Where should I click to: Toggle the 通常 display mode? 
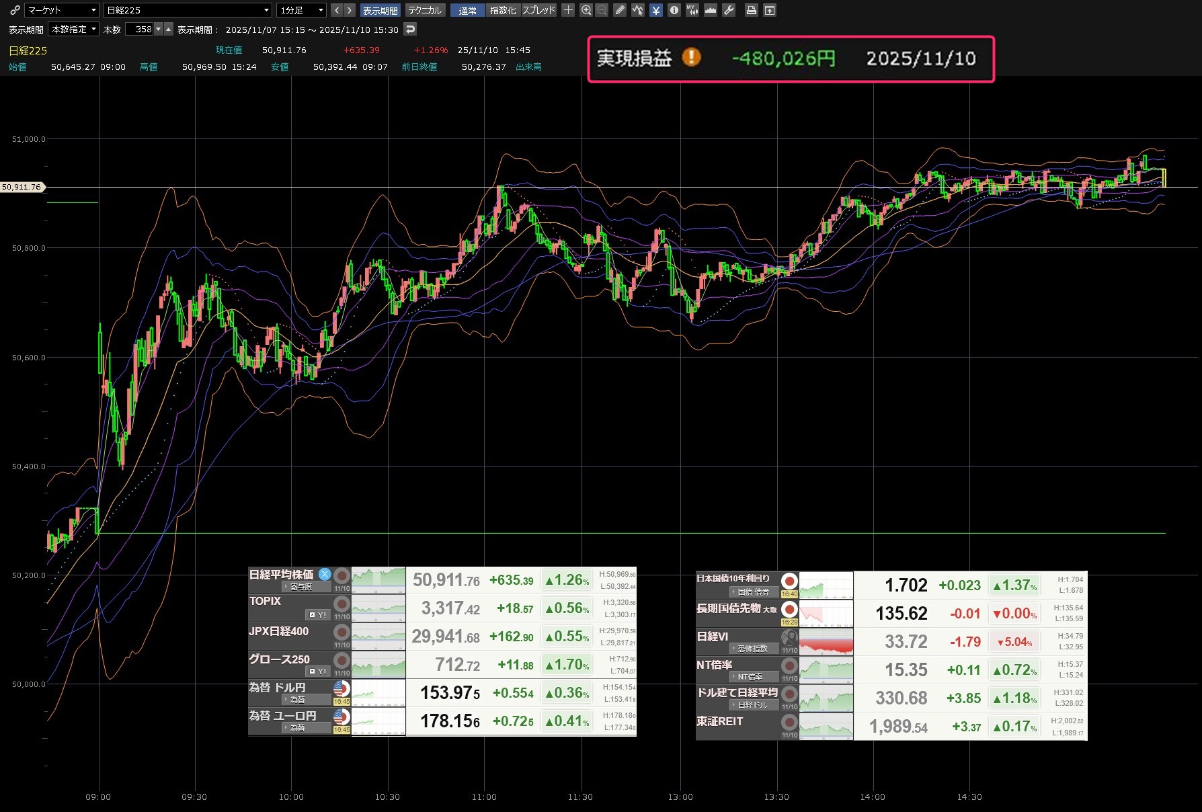(467, 10)
